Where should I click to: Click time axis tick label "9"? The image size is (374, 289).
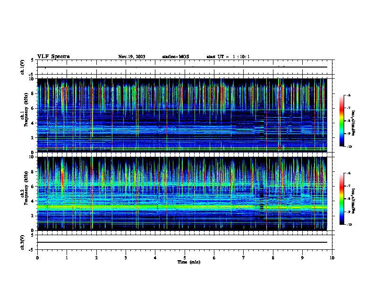coord(302,258)
